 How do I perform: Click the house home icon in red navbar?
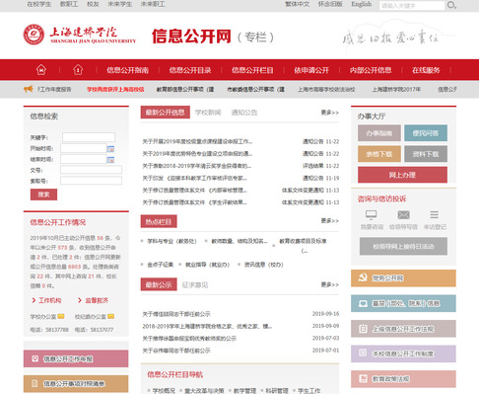78,70
